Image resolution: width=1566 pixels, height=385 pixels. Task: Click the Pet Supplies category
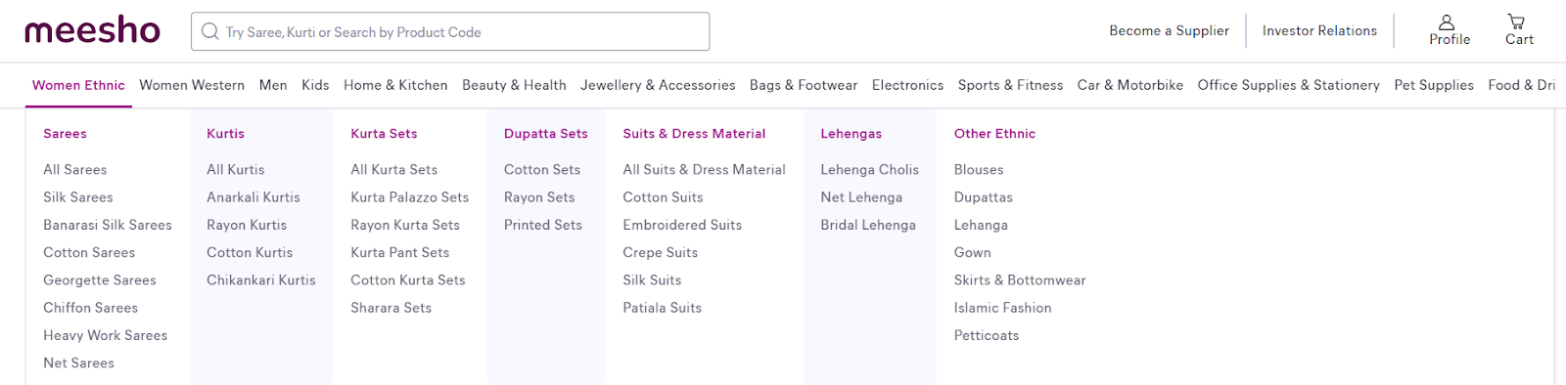(x=1434, y=85)
